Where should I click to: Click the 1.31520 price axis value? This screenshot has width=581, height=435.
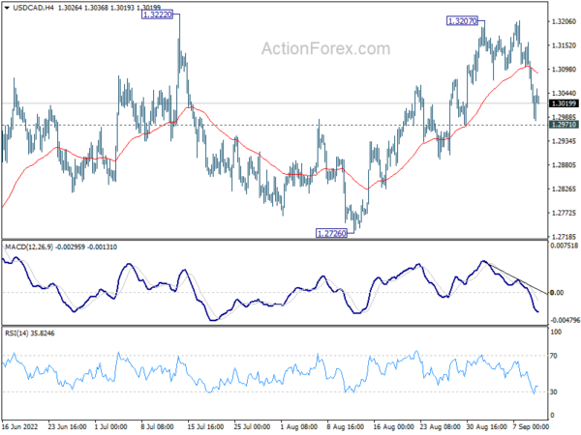(x=564, y=45)
